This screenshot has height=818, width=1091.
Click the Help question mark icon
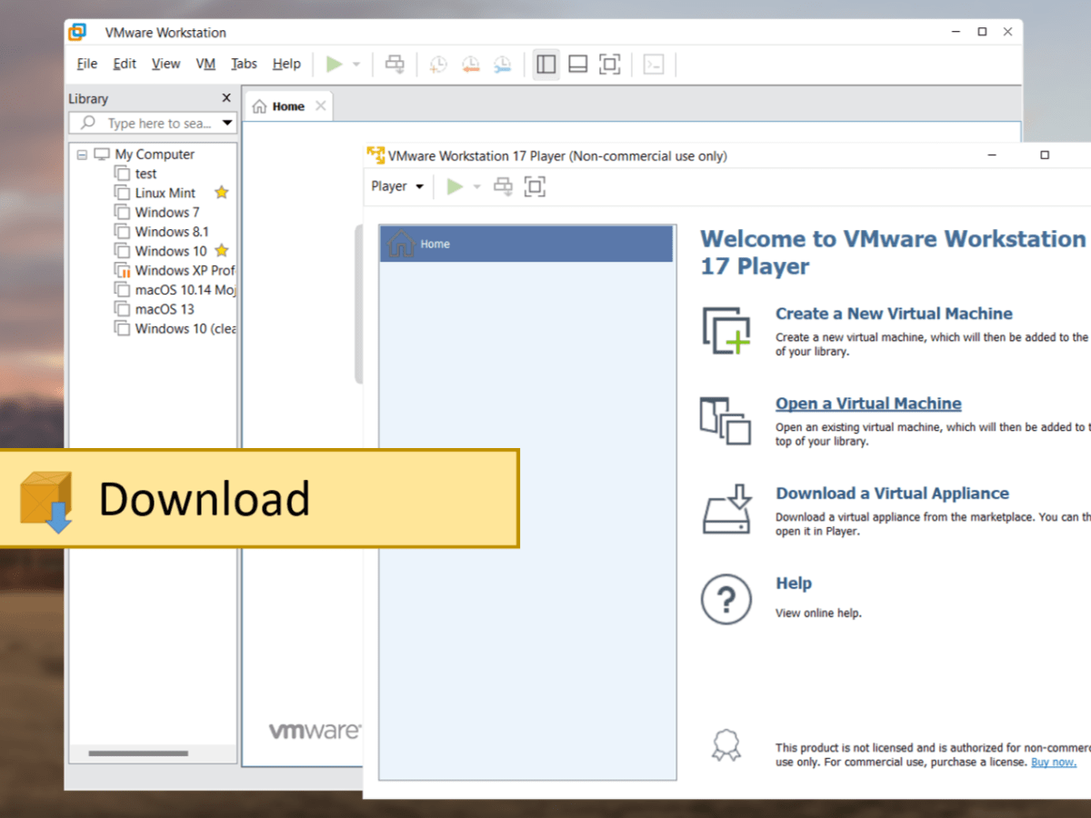725,599
